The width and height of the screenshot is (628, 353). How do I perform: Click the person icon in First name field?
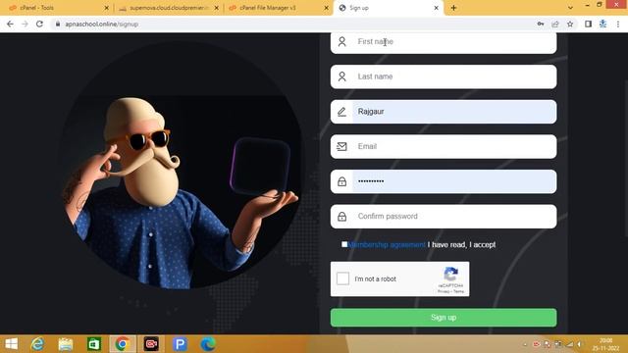point(341,41)
